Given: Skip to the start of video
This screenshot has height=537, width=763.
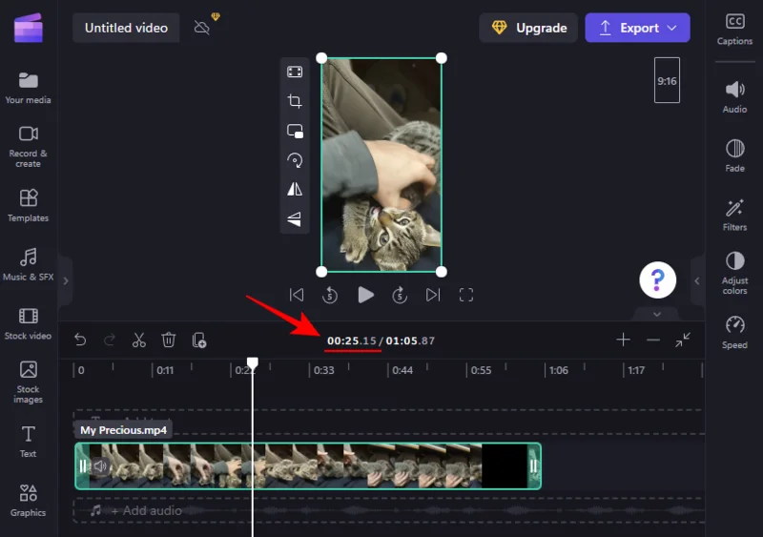Looking at the screenshot, I should (297, 295).
